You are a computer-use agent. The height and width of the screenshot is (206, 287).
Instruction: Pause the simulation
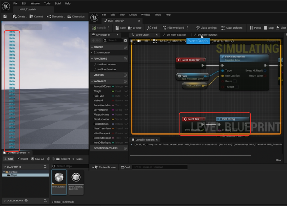tap(255, 28)
